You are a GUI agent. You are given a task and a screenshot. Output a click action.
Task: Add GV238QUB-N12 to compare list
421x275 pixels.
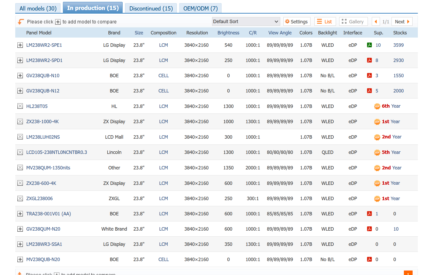click(x=20, y=91)
